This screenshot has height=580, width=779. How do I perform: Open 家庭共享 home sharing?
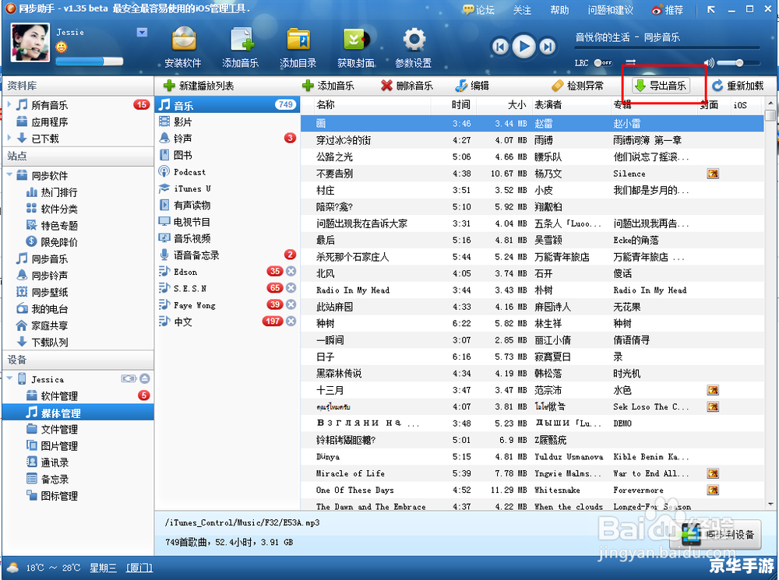(x=42, y=325)
